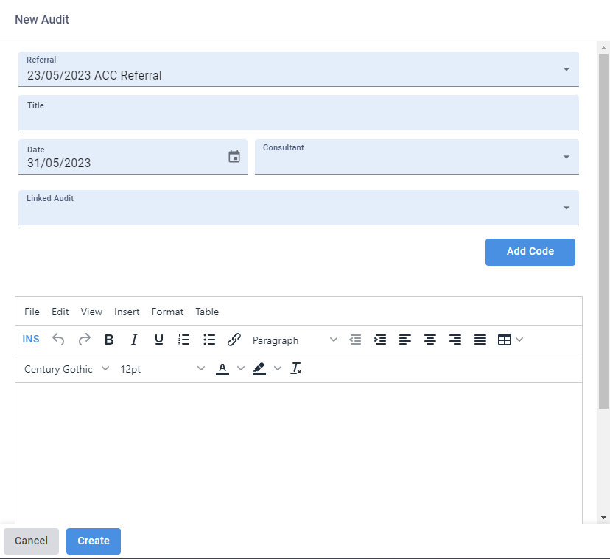Click the Underline icon
Screen dimensions: 610x559
point(159,340)
